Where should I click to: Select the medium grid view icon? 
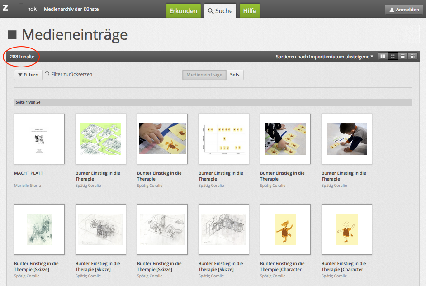pos(393,57)
